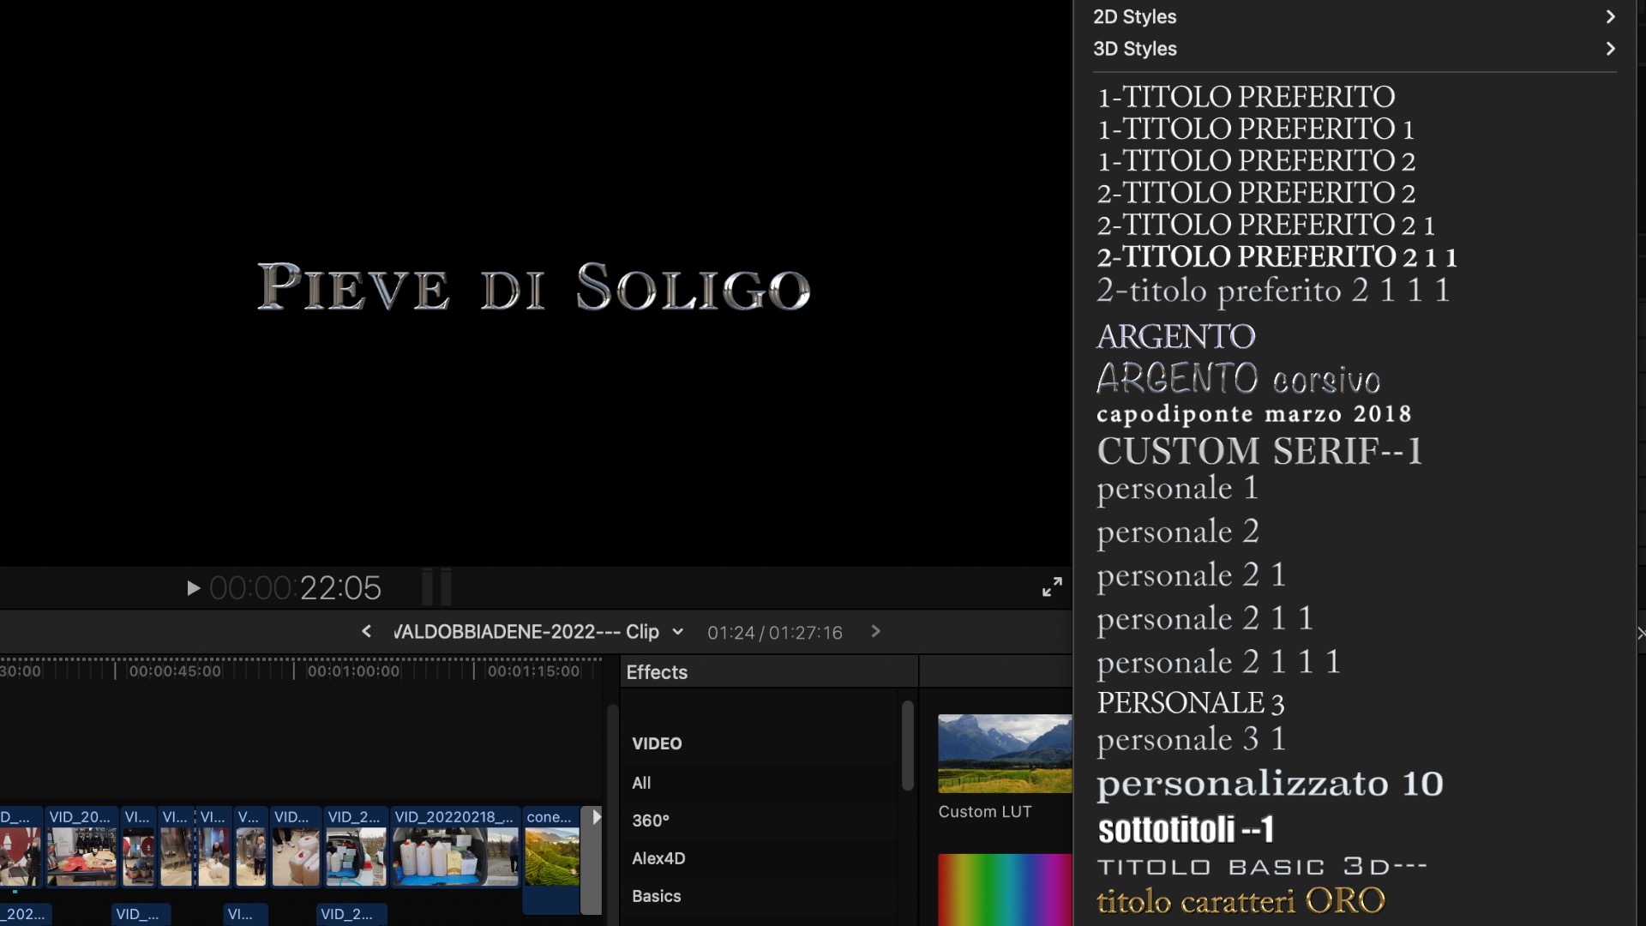Select the Custom LUT effect thumbnail
This screenshot has height=926, width=1646.
pyautogui.click(x=1004, y=753)
